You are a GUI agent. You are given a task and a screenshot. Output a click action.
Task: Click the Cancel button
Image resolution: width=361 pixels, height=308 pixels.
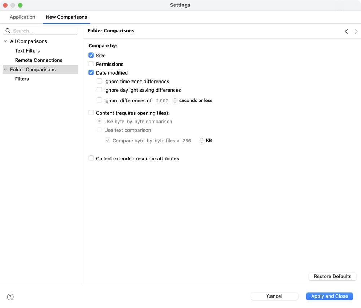tap(274, 296)
